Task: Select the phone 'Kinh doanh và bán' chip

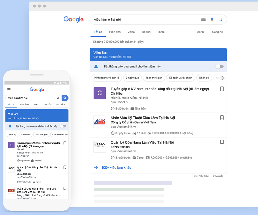Action: (x=60, y=135)
